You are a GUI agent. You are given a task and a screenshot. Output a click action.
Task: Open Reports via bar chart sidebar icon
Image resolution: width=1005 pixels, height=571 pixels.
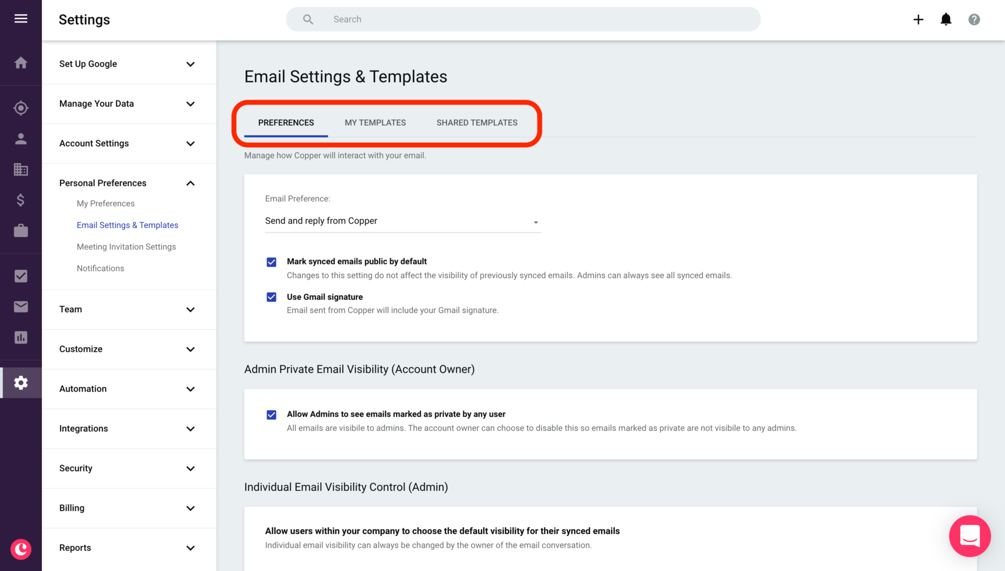pyautogui.click(x=21, y=337)
